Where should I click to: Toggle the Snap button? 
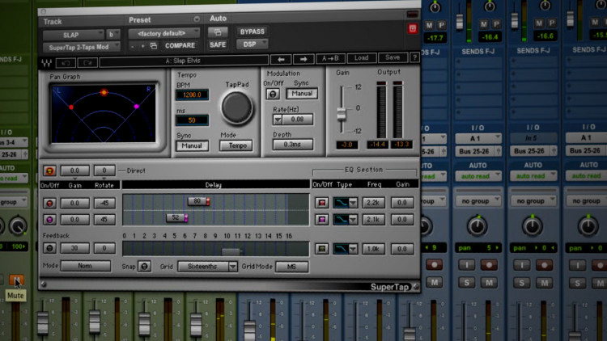[144, 267]
